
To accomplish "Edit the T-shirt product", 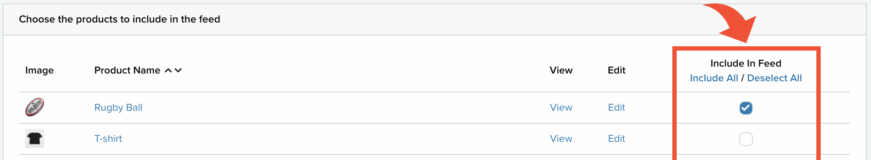I will pyautogui.click(x=616, y=138).
